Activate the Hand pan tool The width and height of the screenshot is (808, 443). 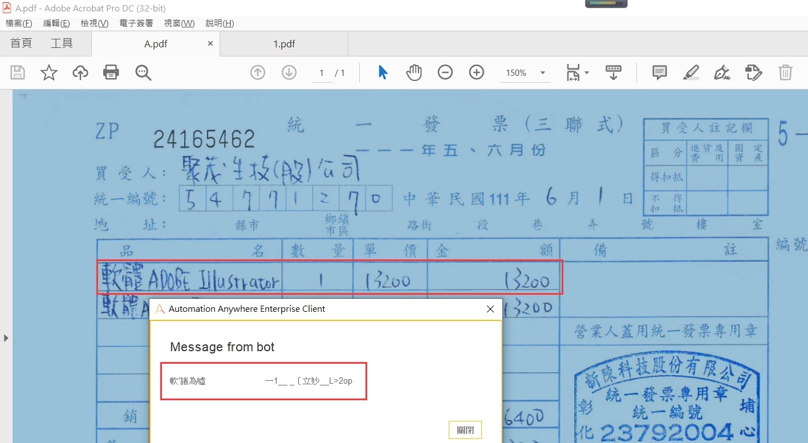[414, 72]
